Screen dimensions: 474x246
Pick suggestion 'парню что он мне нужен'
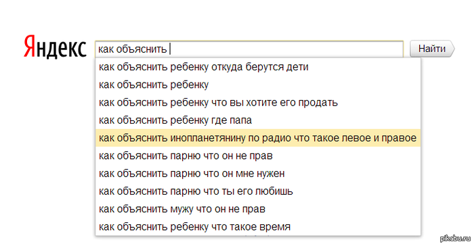click(x=258, y=174)
